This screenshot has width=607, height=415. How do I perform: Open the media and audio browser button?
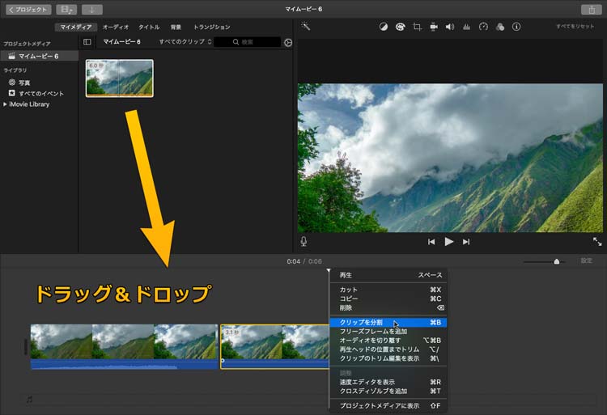tap(66, 10)
